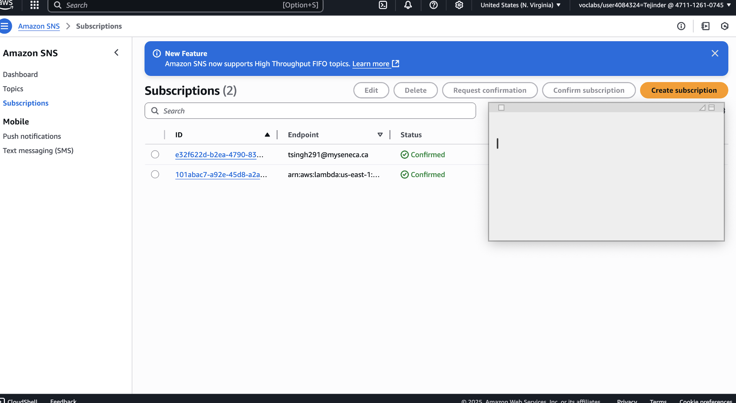
Task: Click the endpoint tsingh291@myseneca.ca
Action: (328, 155)
